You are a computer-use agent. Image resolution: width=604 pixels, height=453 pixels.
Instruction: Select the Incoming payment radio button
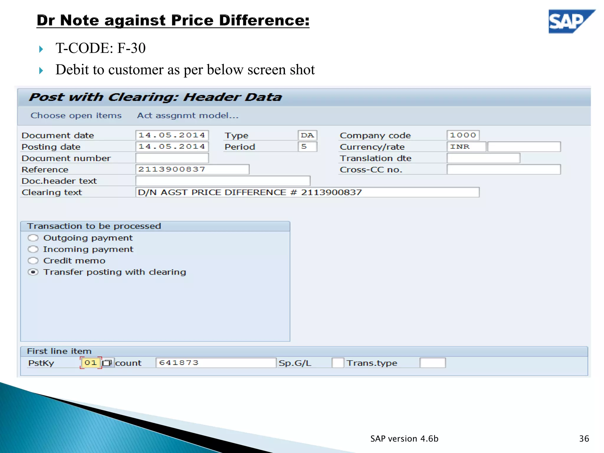(33, 249)
